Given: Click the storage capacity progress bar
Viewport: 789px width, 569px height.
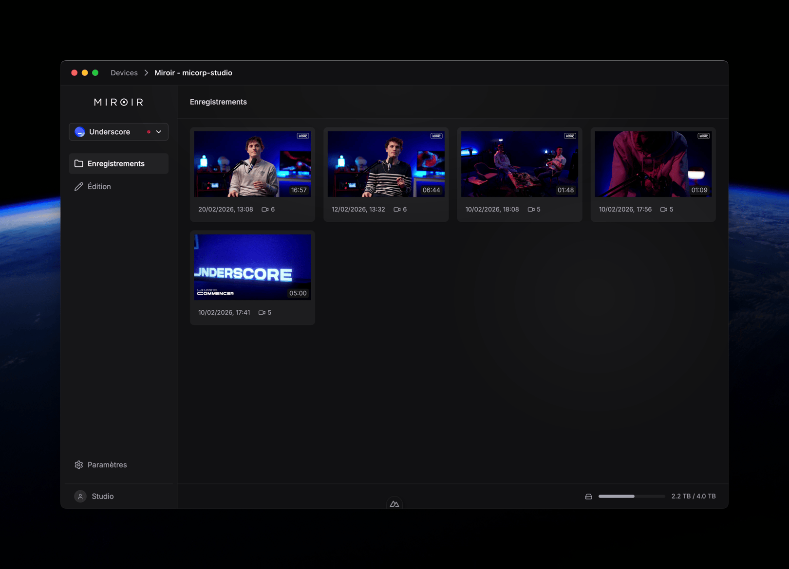Looking at the screenshot, I should (631, 497).
